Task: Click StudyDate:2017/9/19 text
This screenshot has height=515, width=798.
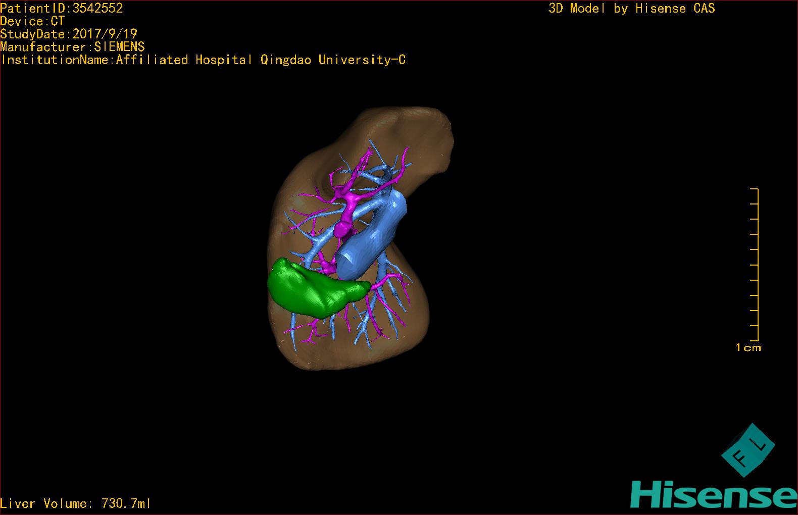Action: pos(69,34)
